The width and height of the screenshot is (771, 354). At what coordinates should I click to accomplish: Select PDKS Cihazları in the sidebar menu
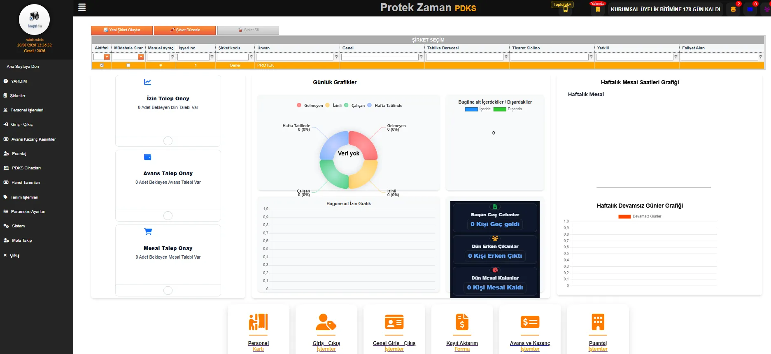(26, 168)
